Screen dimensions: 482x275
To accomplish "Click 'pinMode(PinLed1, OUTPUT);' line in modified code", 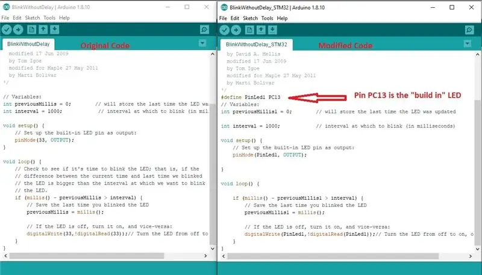I will pos(269,155).
